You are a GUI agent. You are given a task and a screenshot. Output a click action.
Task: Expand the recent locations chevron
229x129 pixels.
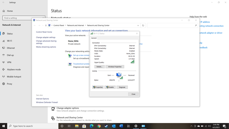pyautogui.click(x=43, y=25)
